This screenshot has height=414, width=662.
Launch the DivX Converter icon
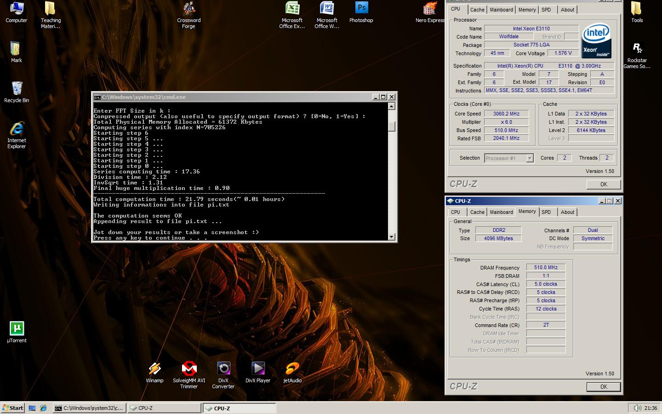tap(223, 375)
